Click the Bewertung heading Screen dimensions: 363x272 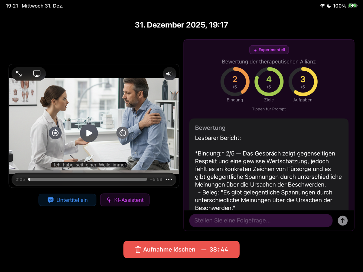(210, 128)
